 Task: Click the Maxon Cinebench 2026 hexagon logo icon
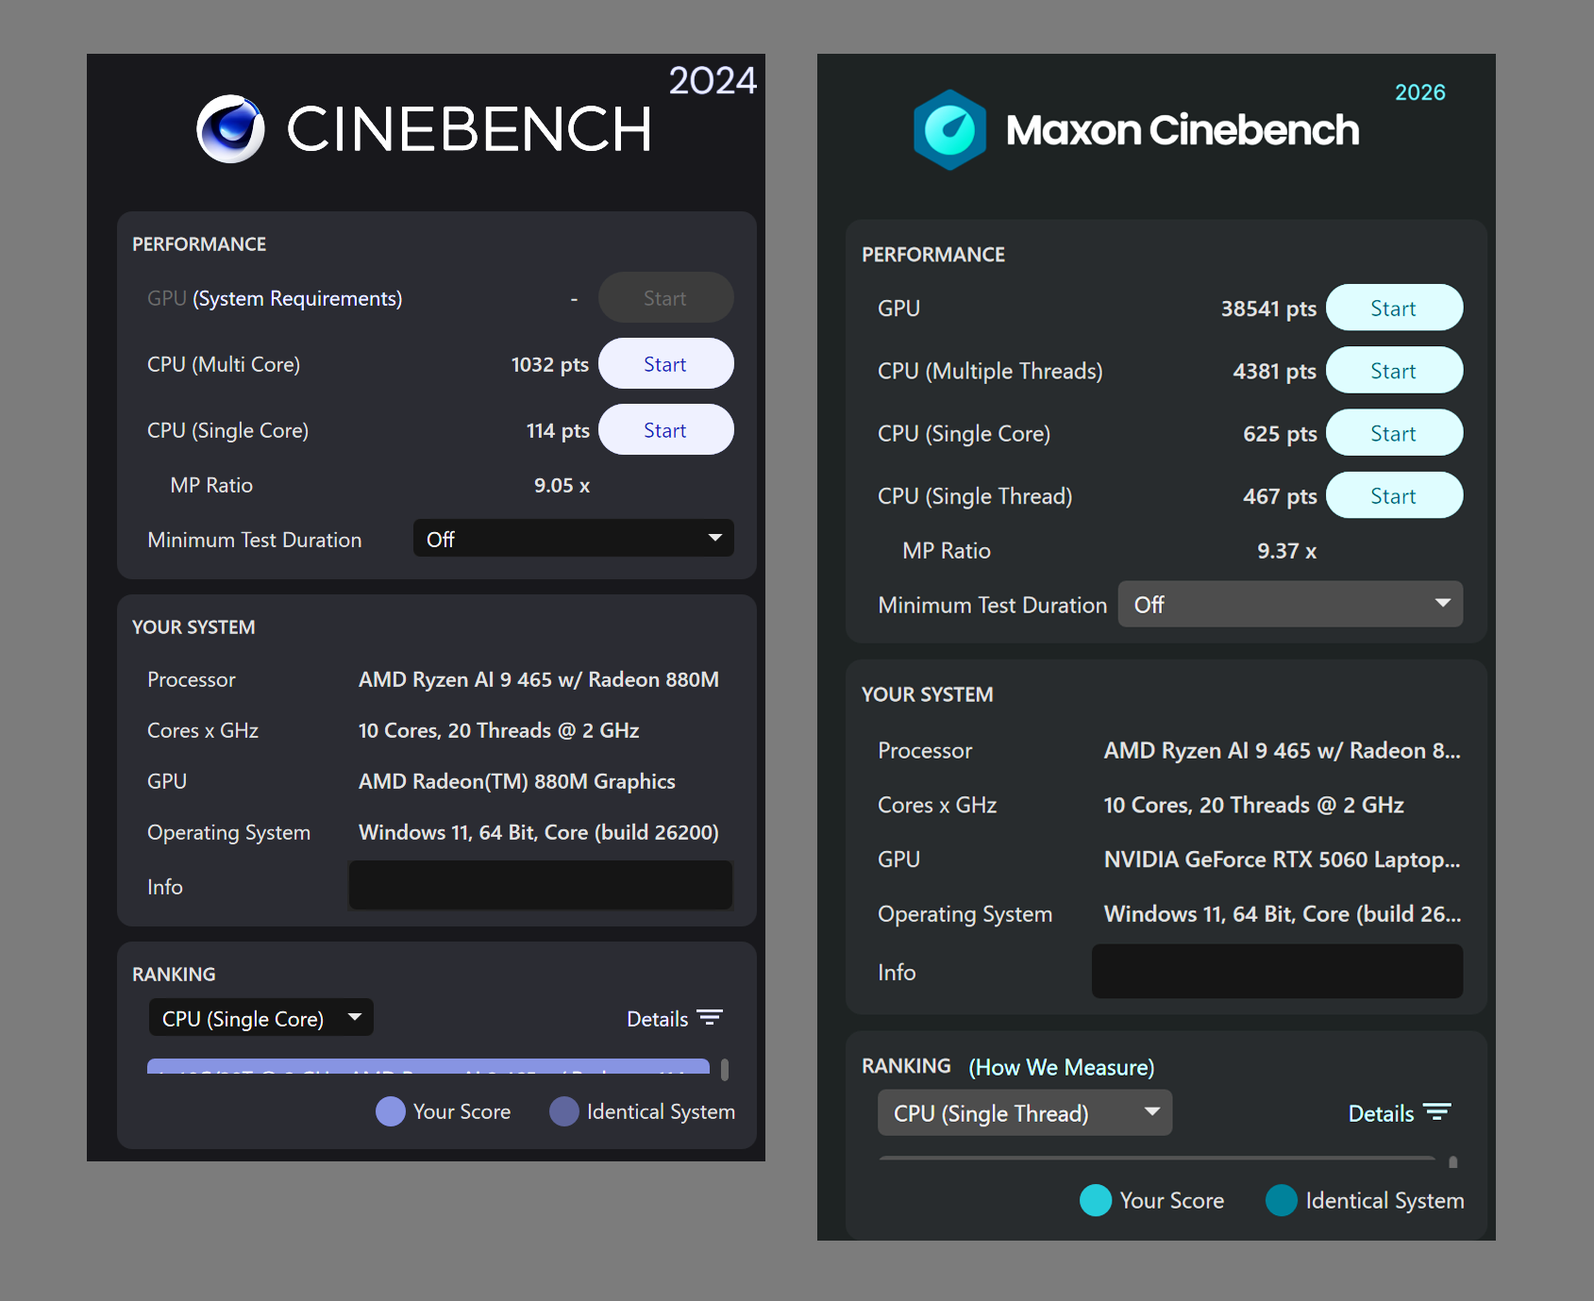949,130
